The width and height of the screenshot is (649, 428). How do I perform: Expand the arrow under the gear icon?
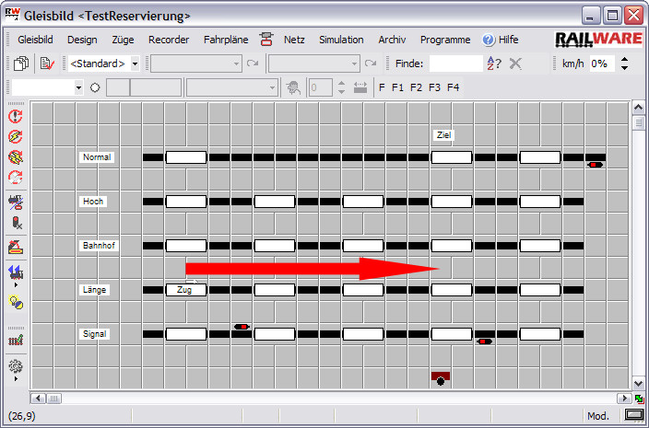tap(17, 379)
